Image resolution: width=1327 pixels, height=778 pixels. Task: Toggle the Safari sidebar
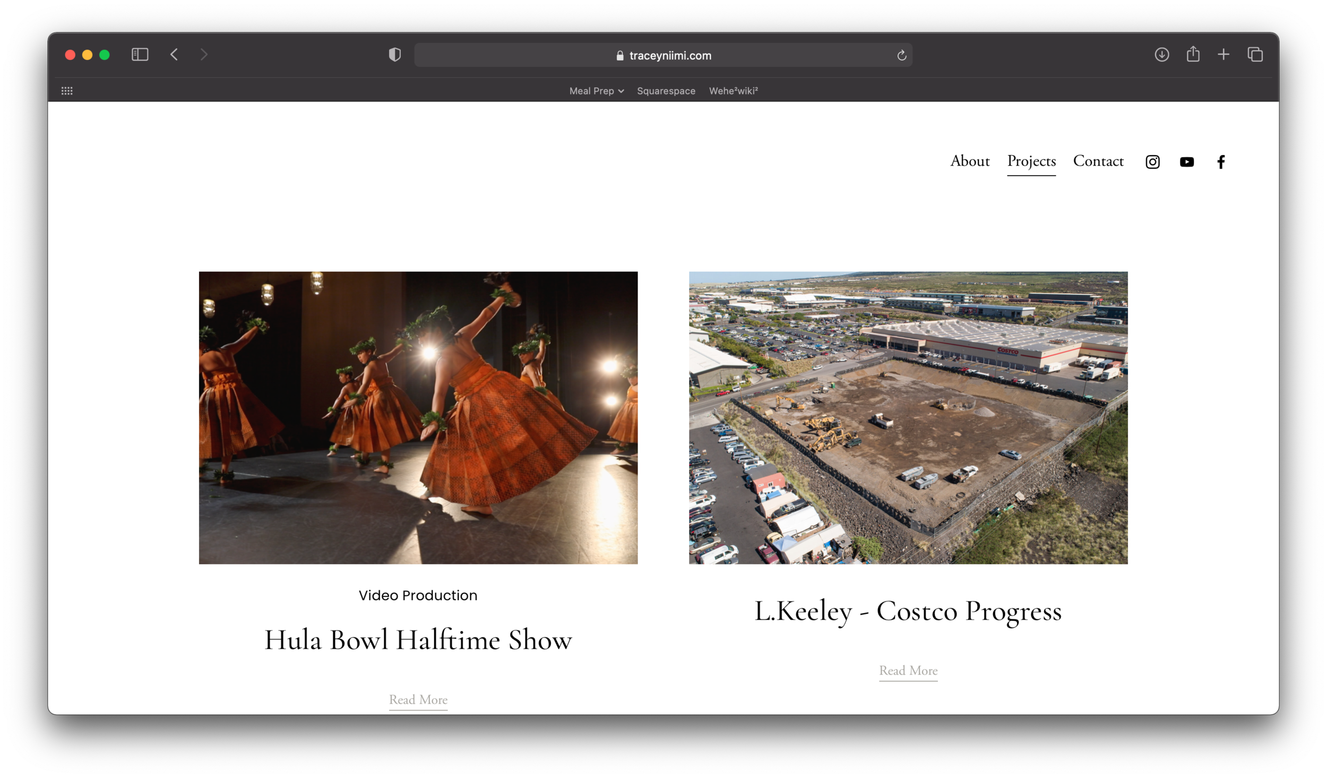(x=140, y=55)
